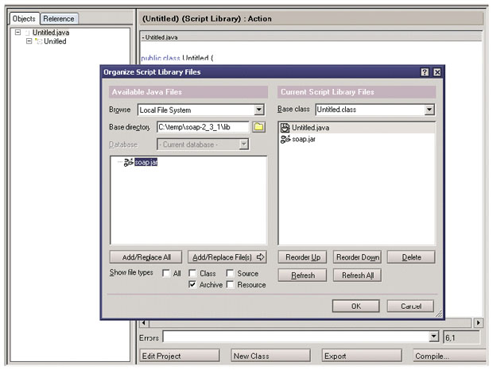This screenshot has width=493, height=370.
Task: Uncheck the Archive file type checkbox
Action: pyautogui.click(x=192, y=285)
